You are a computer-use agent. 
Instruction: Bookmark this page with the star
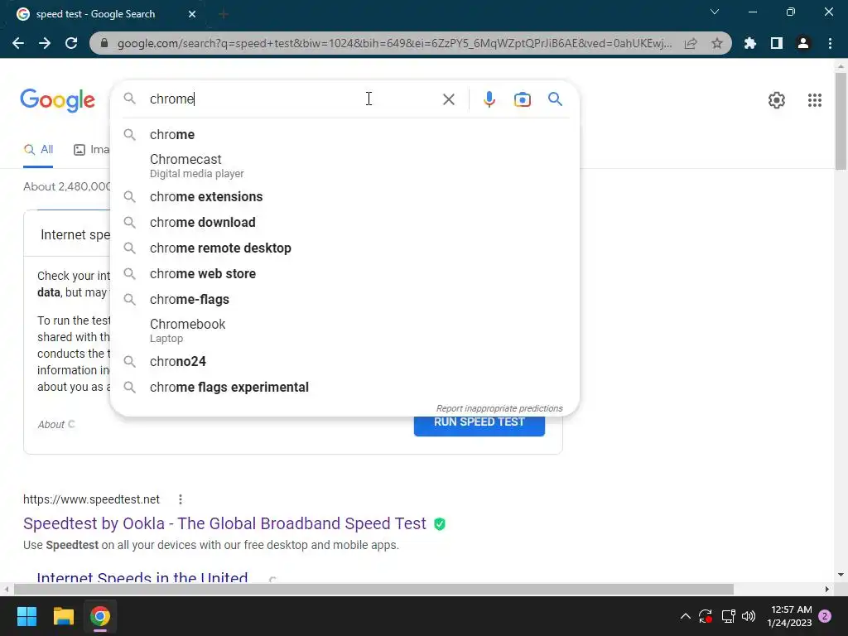tap(717, 43)
